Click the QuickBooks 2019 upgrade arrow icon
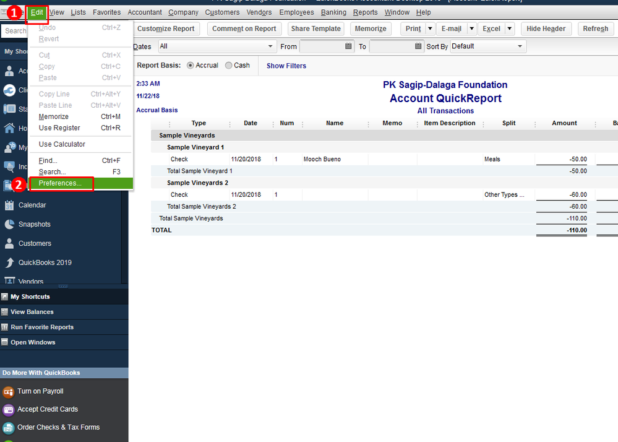This screenshot has width=618, height=442. (x=9, y=262)
